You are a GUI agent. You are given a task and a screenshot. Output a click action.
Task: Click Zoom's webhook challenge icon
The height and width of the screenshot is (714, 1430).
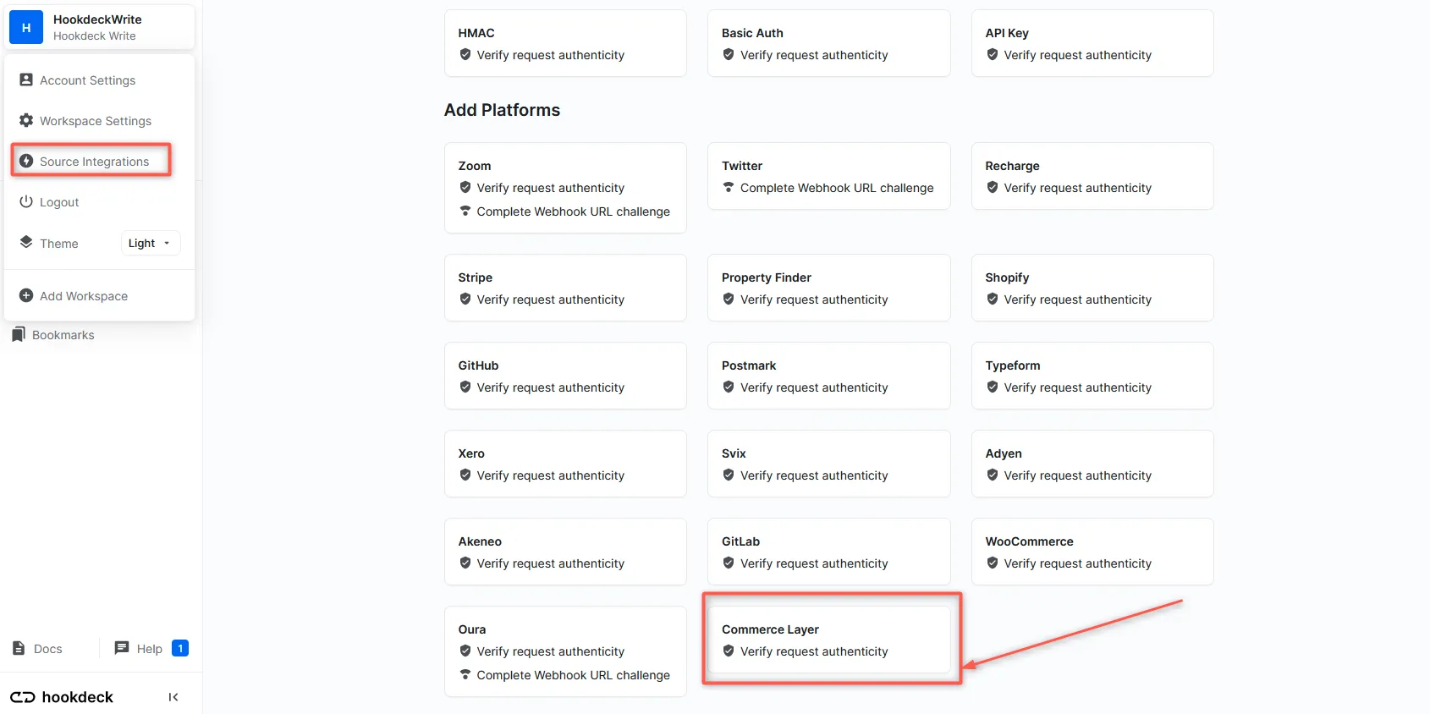point(465,211)
